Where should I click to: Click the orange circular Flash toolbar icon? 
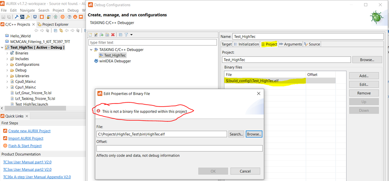pyautogui.click(x=63, y=17)
